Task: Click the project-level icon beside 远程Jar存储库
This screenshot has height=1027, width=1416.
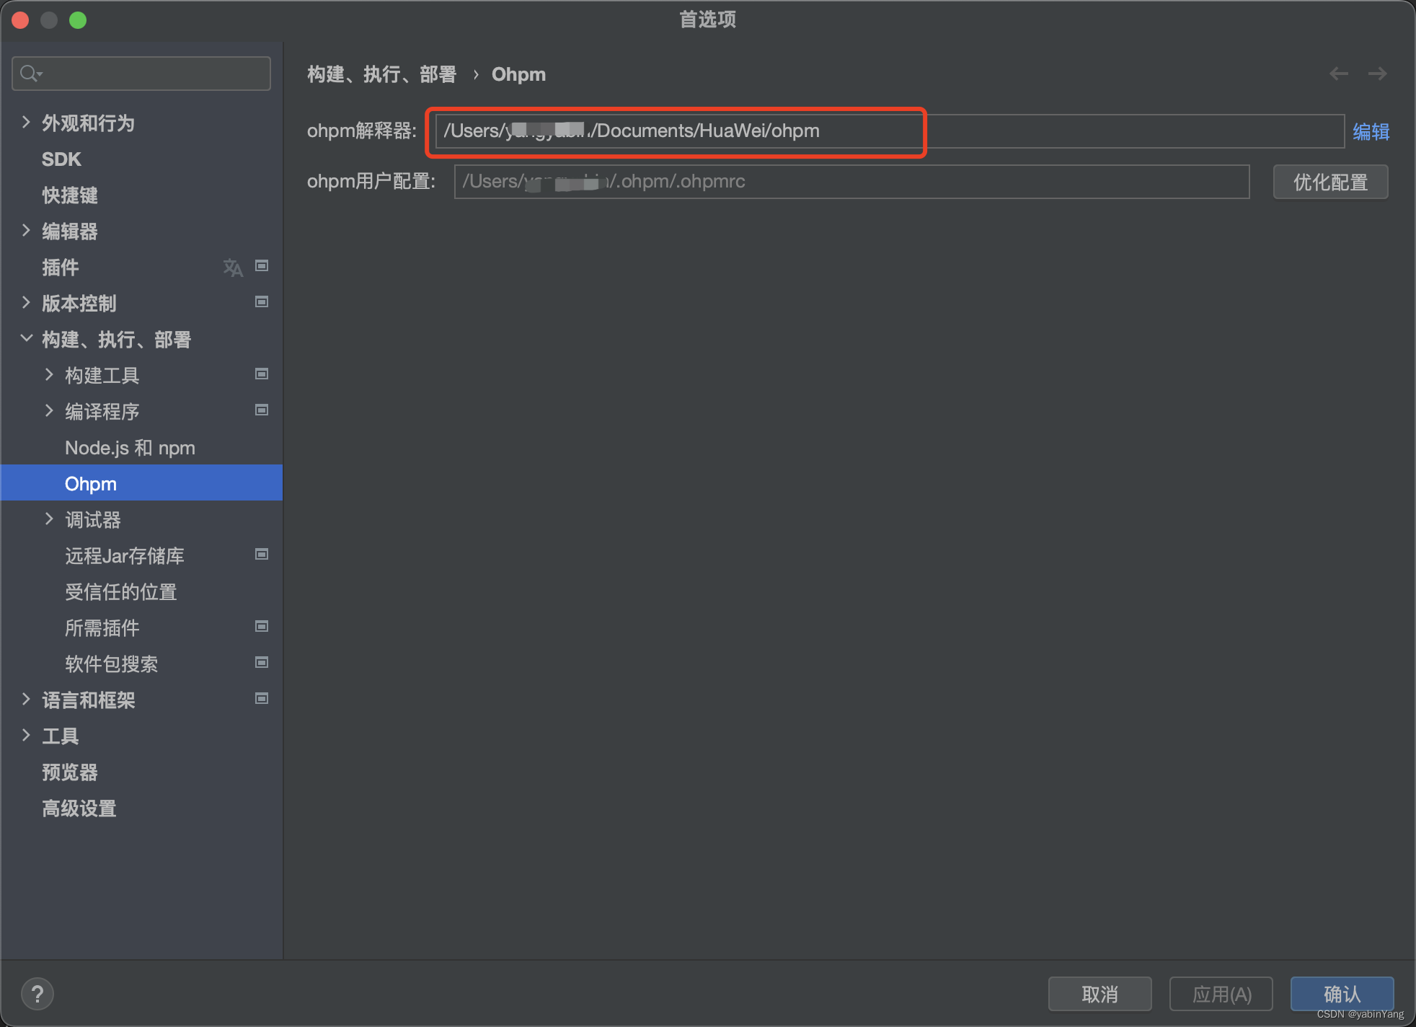Action: coord(262,555)
